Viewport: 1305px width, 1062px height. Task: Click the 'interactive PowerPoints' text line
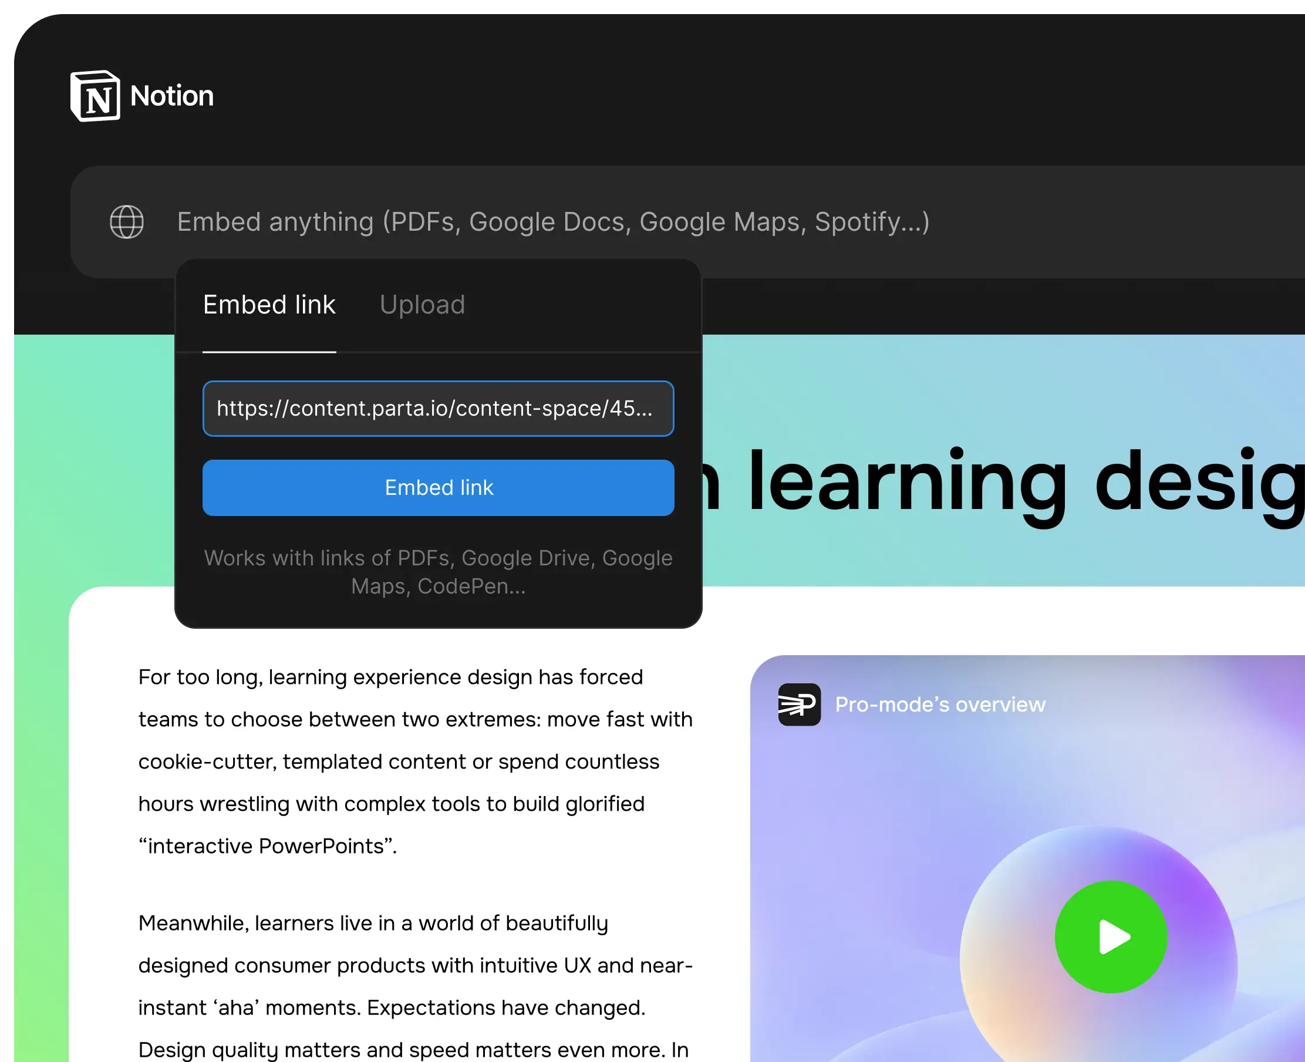(267, 846)
